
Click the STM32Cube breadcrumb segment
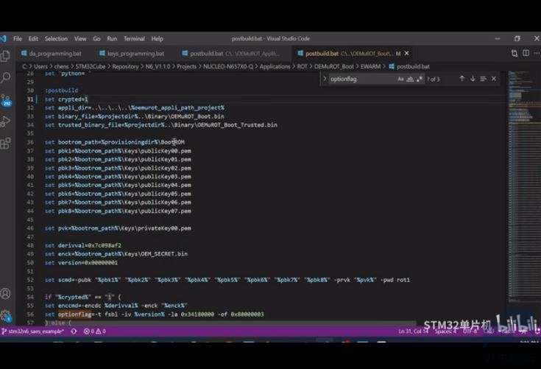(x=91, y=66)
